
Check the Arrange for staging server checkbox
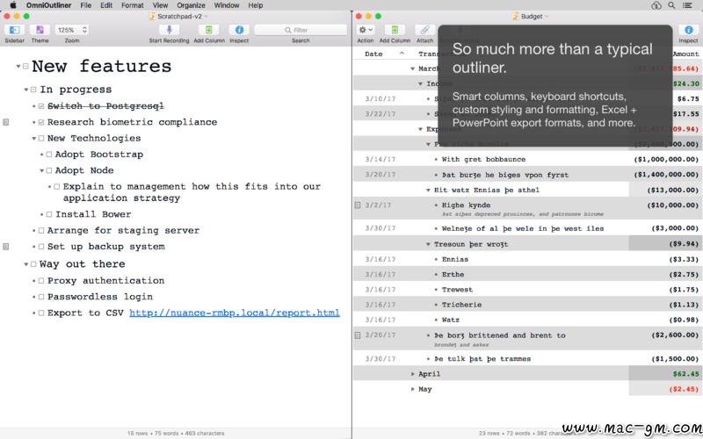[41, 231]
